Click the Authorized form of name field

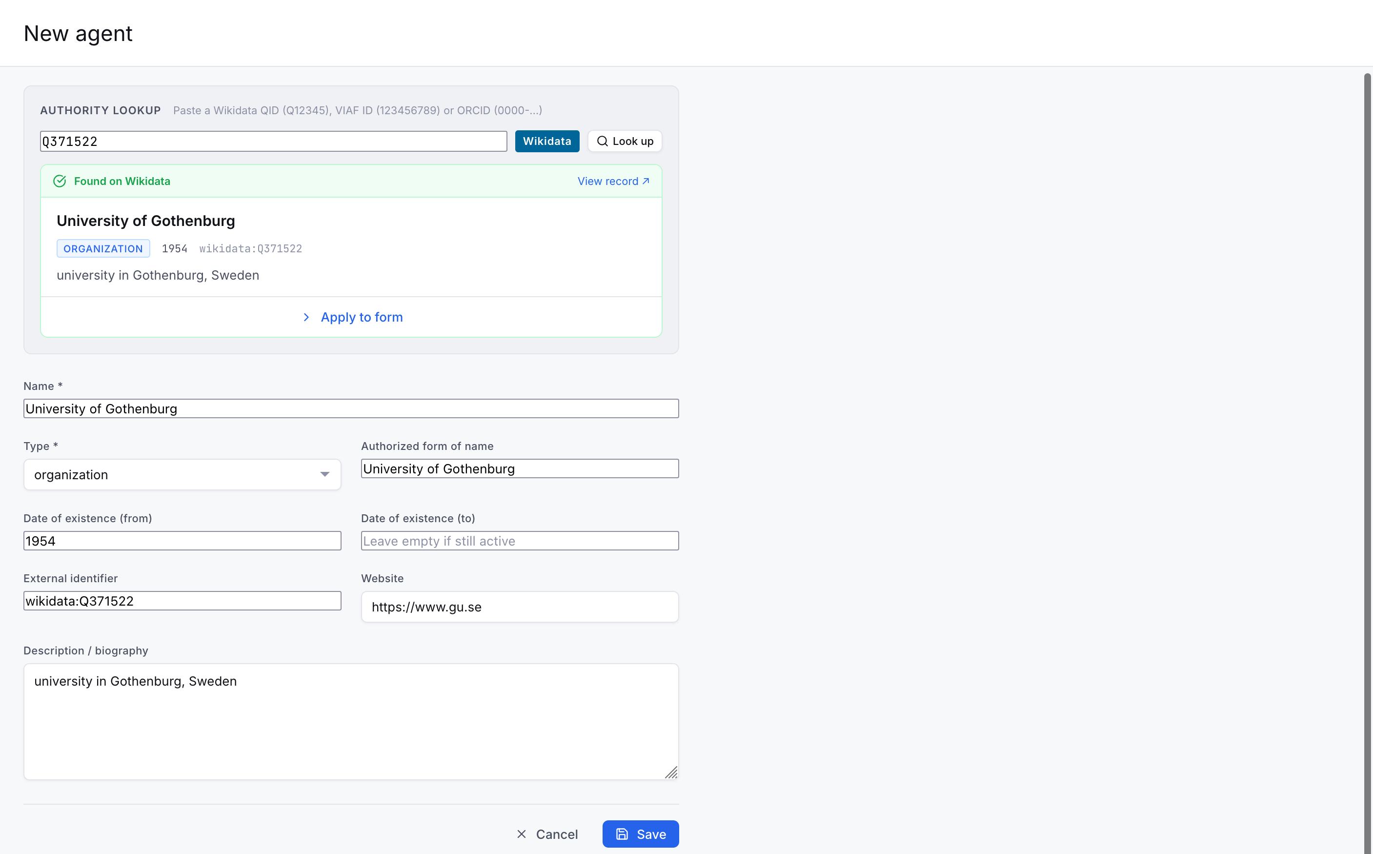click(520, 469)
